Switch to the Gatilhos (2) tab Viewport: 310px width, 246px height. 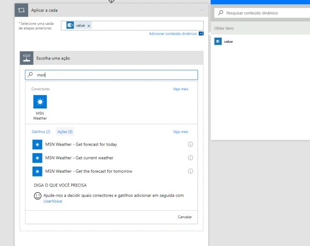click(x=41, y=132)
